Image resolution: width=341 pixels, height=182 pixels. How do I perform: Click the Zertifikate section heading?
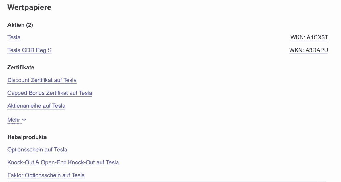click(21, 67)
